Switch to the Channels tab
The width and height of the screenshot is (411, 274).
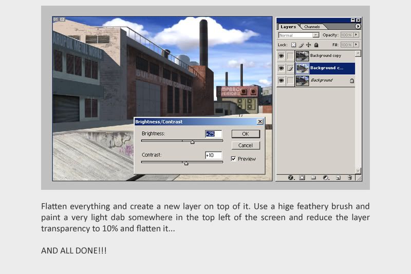(312, 27)
